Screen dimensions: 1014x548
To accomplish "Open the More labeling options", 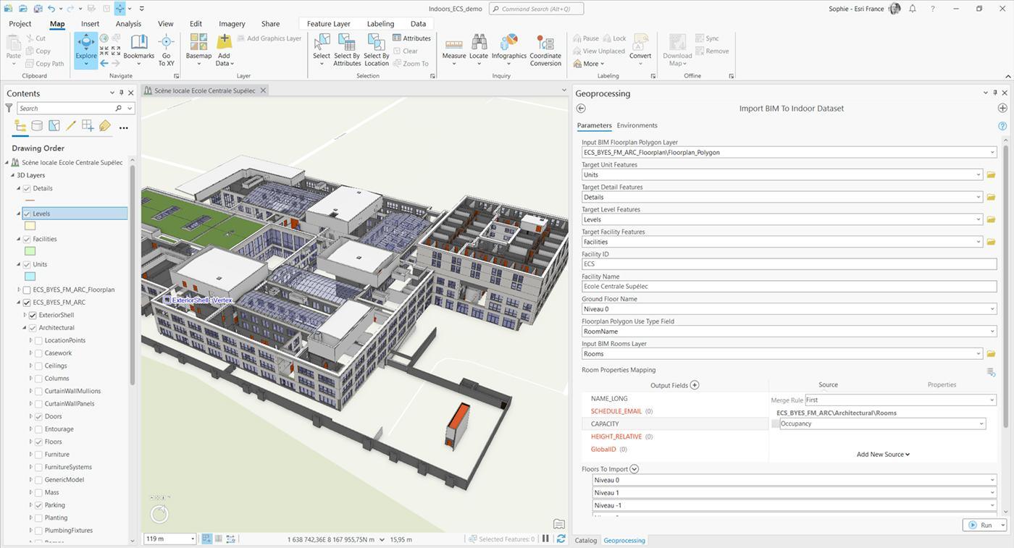I will pyautogui.click(x=589, y=64).
